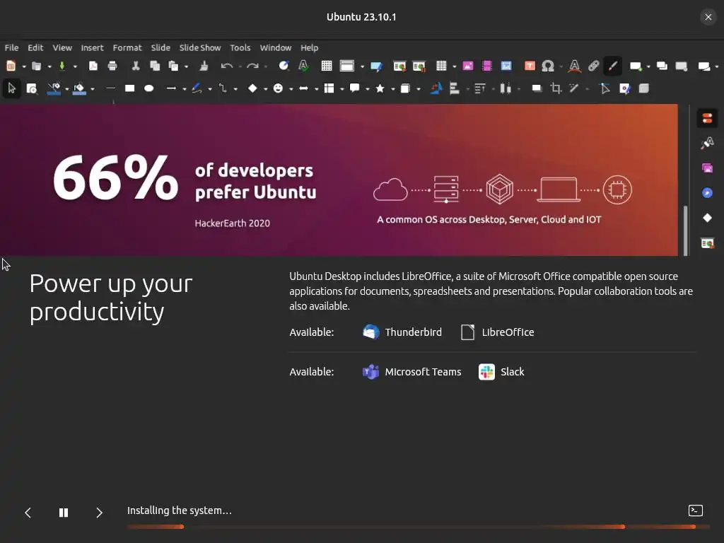Open the Slide Show menu

tap(200, 47)
